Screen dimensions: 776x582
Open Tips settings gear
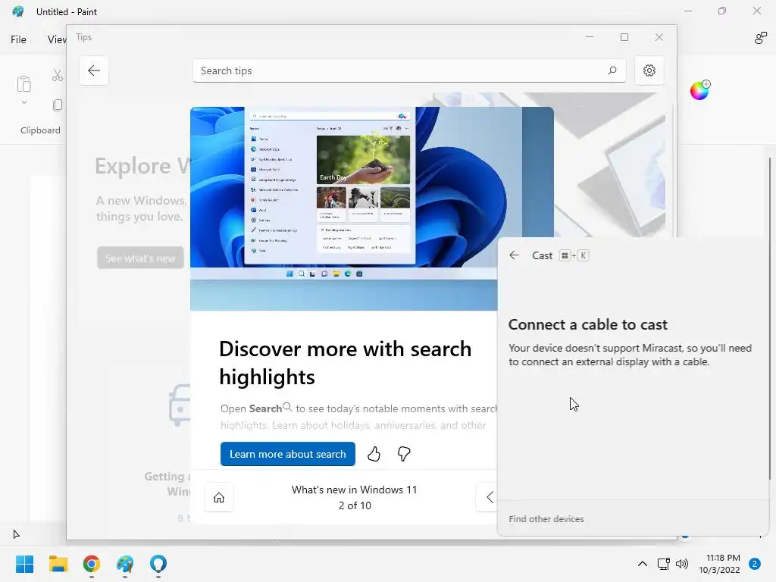[x=649, y=70]
